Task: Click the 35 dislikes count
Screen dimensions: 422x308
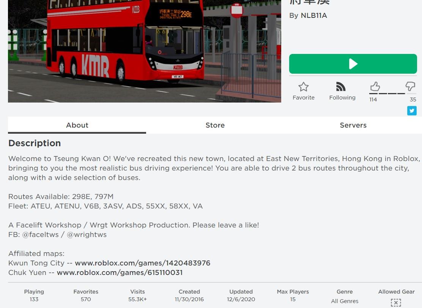Action: point(413,100)
